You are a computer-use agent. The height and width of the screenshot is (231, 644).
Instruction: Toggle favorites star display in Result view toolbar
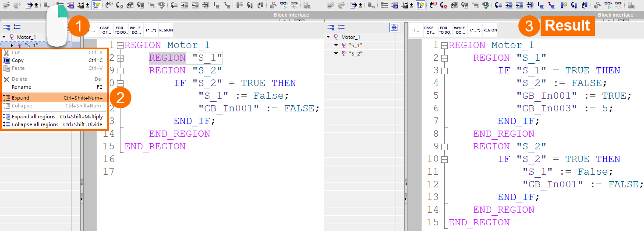pos(421,5)
